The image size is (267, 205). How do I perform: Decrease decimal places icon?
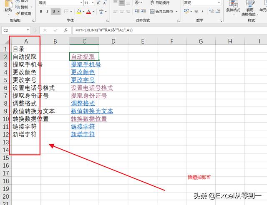point(218,12)
